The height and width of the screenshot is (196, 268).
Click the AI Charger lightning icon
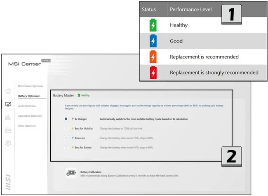(73, 119)
